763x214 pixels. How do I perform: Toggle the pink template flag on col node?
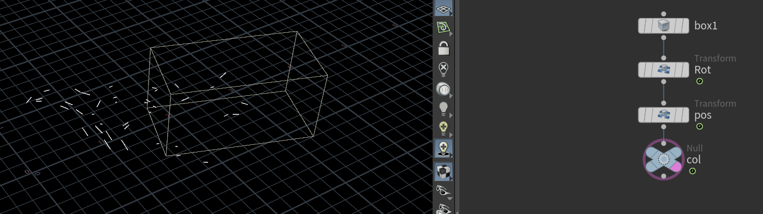(x=676, y=167)
